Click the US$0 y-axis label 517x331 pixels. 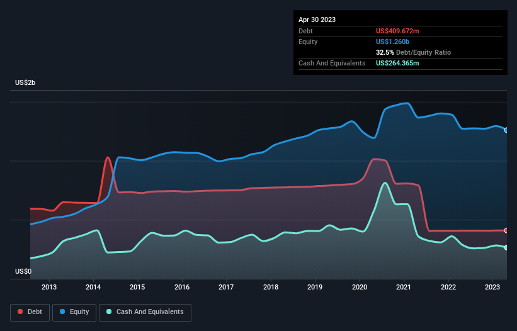[x=23, y=271]
